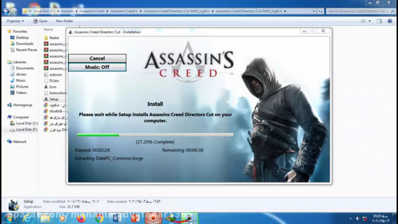Screen dimensions: 398x224
Task: Expand arrow after 'Assassins Creed' breadcrumb
Action: pyautogui.click(x=107, y=11)
